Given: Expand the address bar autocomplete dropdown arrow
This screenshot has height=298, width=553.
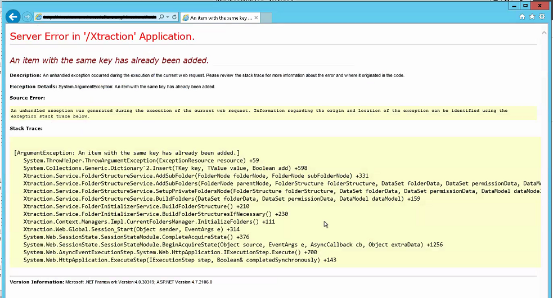Looking at the screenshot, I should coord(167,17).
